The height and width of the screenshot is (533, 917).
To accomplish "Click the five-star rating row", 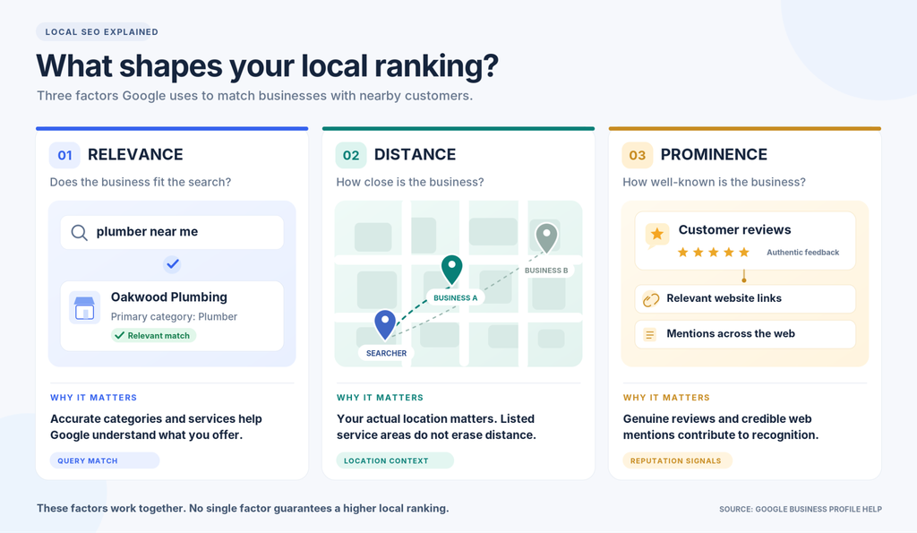I will click(x=714, y=252).
